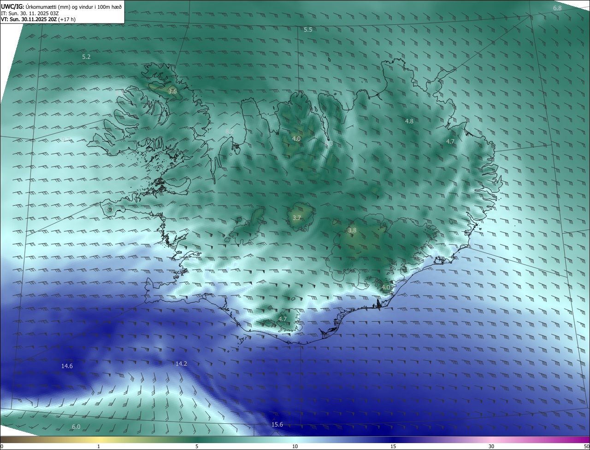This screenshot has height=450, width=590.
Task: Click the color scale tick label 30
Action: click(491, 446)
